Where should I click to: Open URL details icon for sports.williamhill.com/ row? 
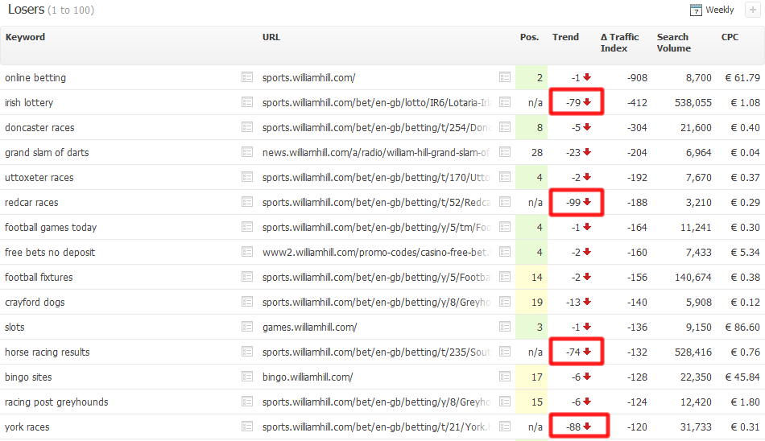(x=505, y=77)
